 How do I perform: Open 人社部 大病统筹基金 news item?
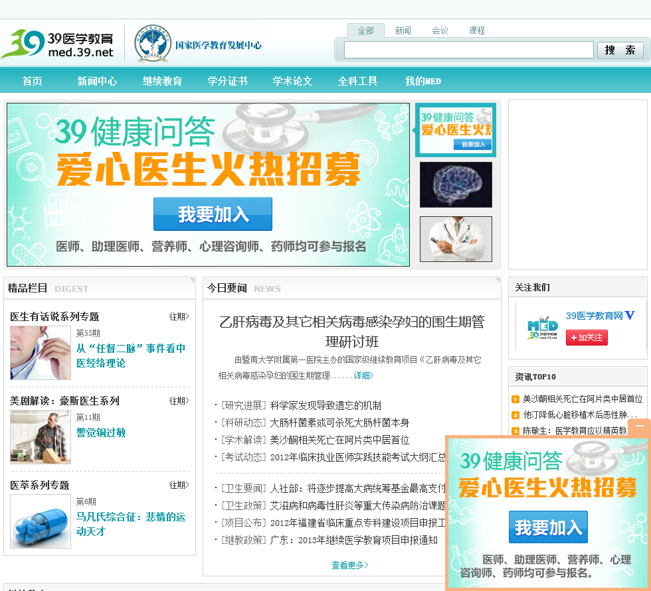357,489
